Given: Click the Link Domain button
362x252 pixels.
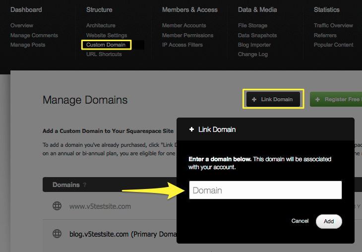Looking at the screenshot, I should tap(273, 99).
